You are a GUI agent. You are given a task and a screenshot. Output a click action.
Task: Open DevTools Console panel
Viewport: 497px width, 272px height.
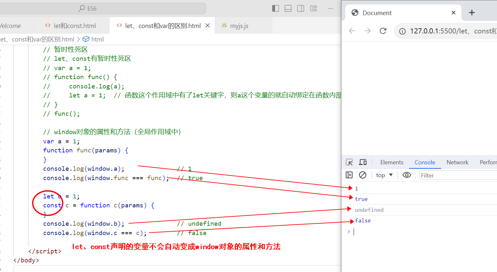(425, 162)
